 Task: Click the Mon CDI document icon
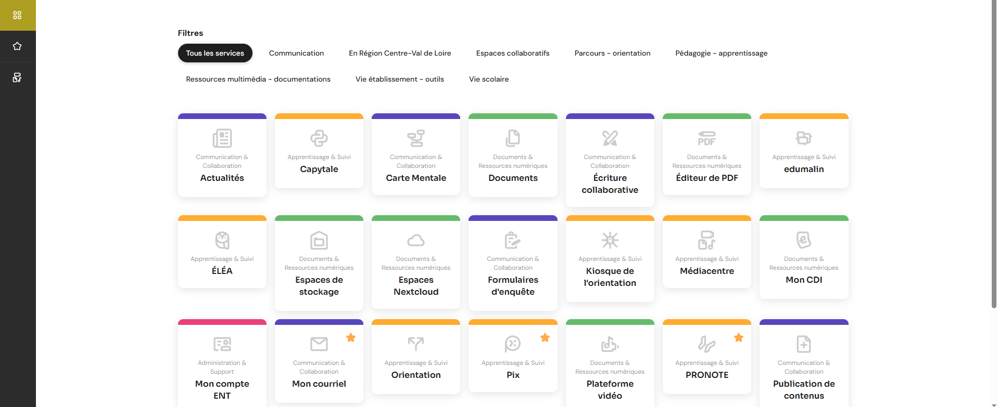[804, 240]
